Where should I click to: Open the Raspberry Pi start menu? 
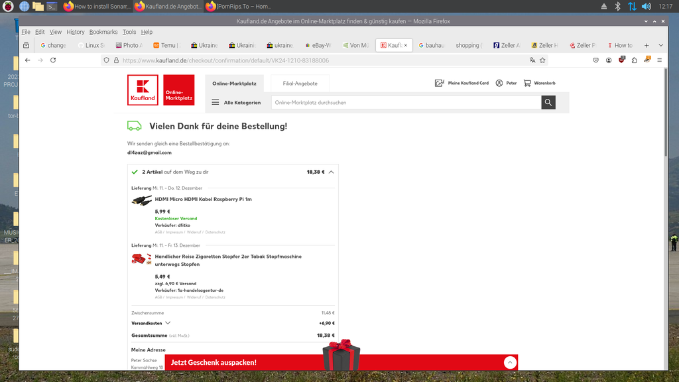tap(8, 6)
